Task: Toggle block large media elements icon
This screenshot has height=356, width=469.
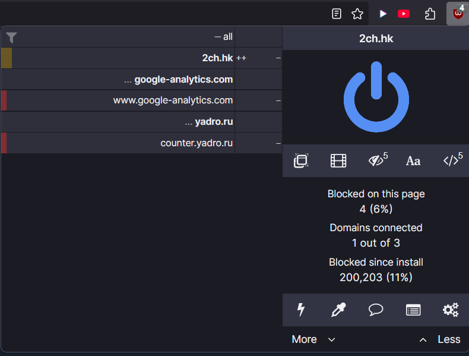Action: tap(338, 161)
